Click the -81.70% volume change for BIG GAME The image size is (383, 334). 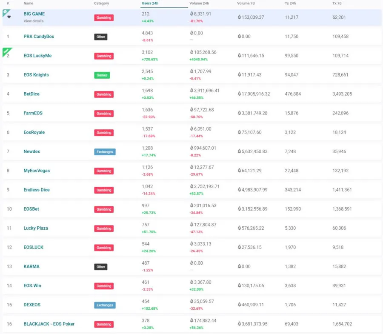(196, 21)
